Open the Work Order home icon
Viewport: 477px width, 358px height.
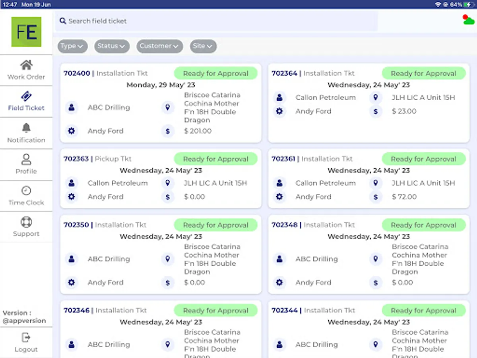26,65
